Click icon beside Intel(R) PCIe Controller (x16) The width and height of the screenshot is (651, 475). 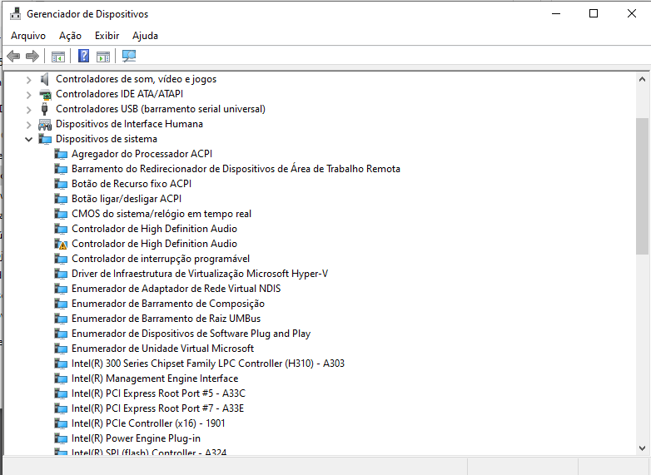[x=61, y=423]
